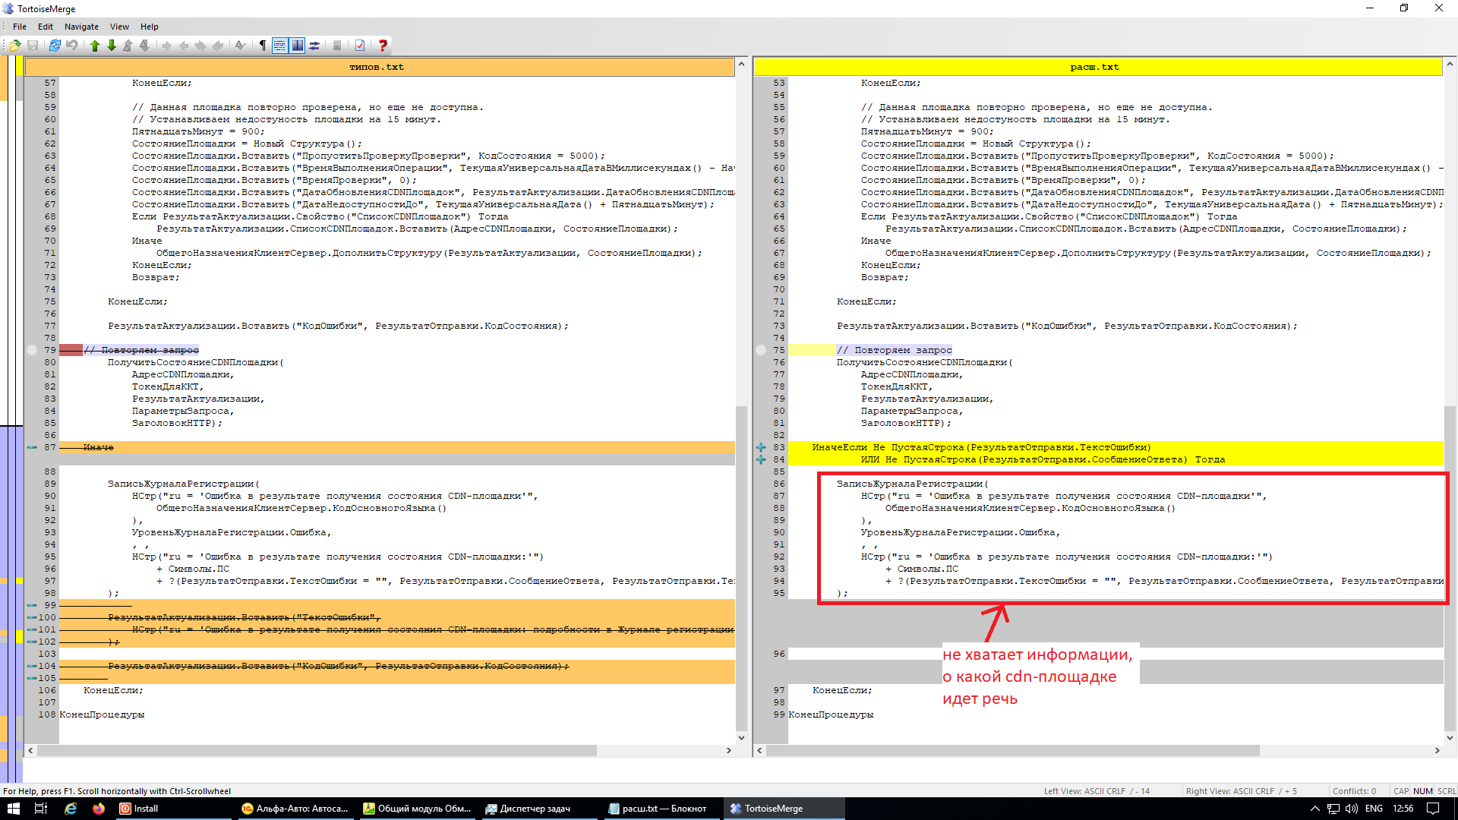This screenshot has width=1458, height=820.
Task: Switch to Альфа-Авто taskbar window
Action: click(295, 809)
